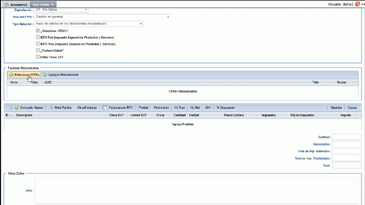Click the green Relacionar CFDI's icon
The width and height of the screenshot is (365, 205).
(x=10, y=74)
